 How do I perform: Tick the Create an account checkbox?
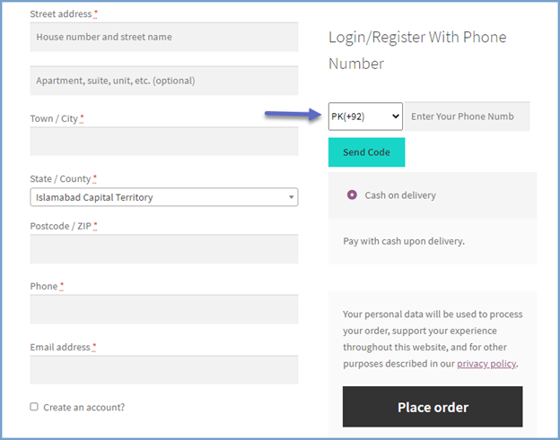pos(34,407)
